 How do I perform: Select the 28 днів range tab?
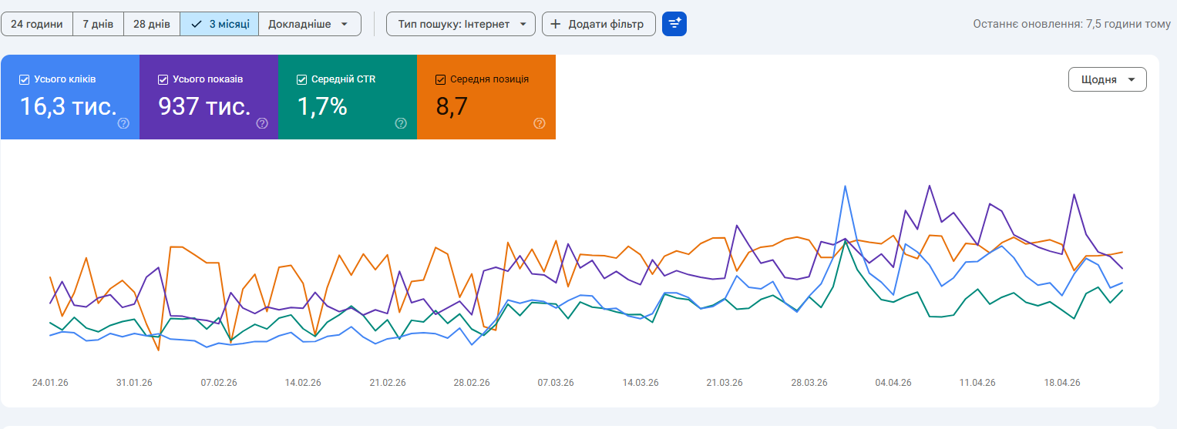click(152, 24)
